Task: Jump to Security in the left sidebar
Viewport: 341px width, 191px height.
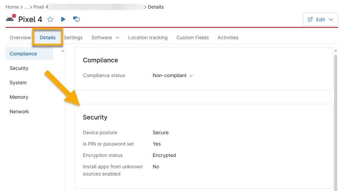Action: [x=19, y=68]
